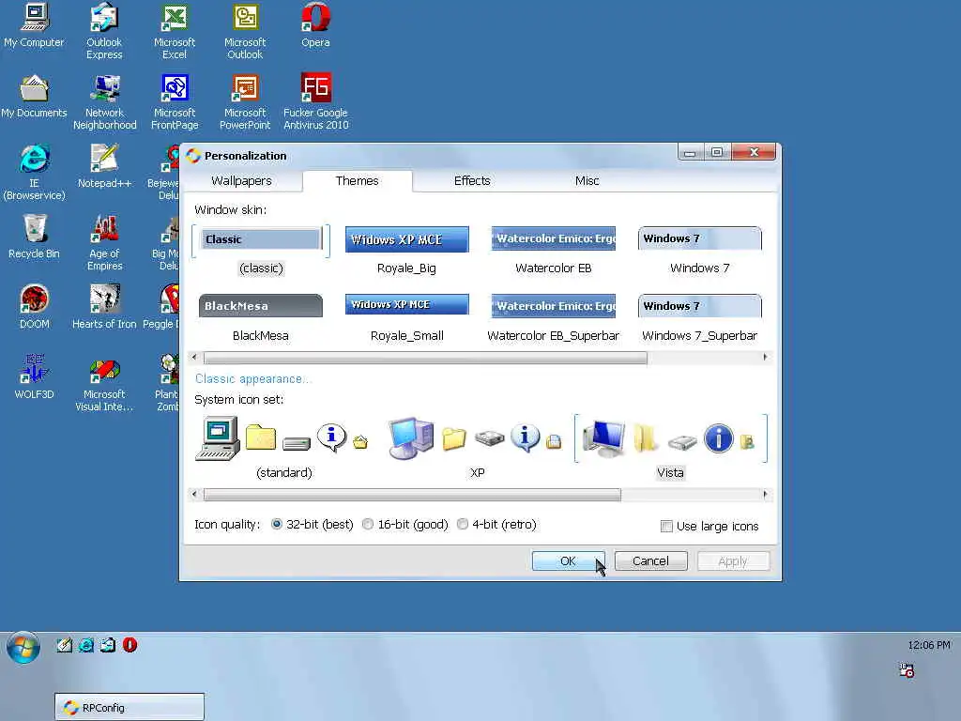
Task: Select the Watercolor EB window skin
Action: tap(554, 250)
